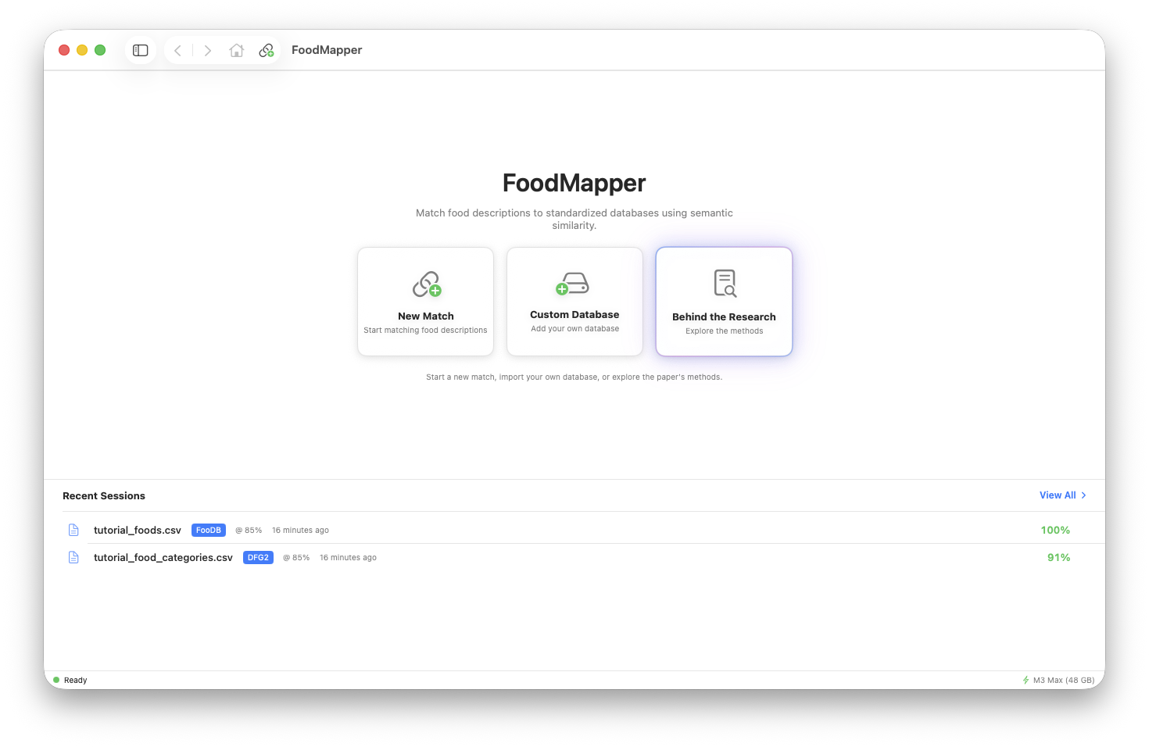1149x747 pixels.
Task: Click the 100% completion indicator for tutorial_foods.csv
Action: [1055, 529]
